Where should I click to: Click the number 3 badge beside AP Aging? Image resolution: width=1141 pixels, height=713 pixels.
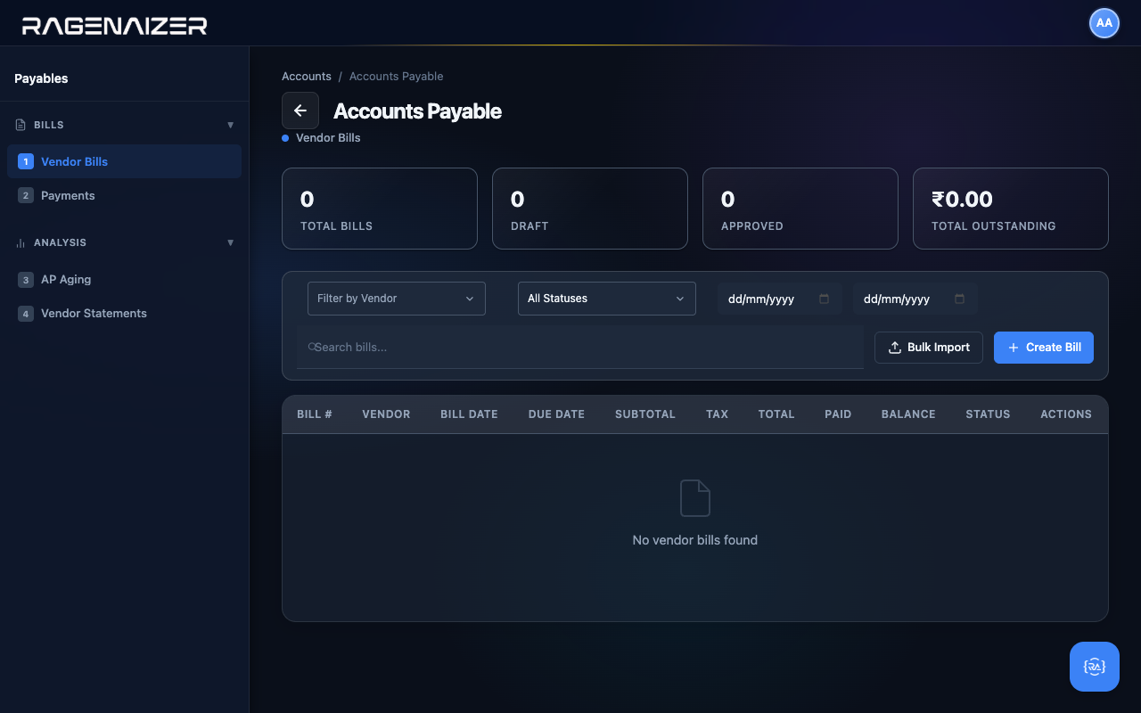26,279
